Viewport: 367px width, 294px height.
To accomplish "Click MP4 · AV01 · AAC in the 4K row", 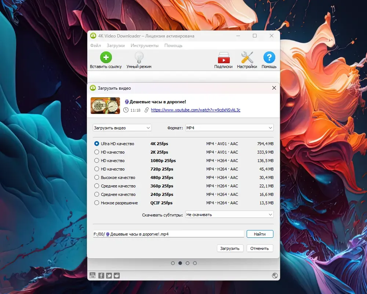I will [222, 143].
